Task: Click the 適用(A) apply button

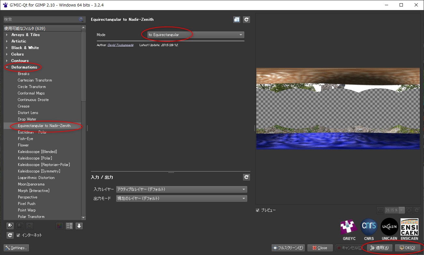Action: [379, 248]
